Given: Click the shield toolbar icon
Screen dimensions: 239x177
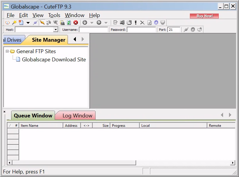Looking at the screenshot, I should point(163,23).
